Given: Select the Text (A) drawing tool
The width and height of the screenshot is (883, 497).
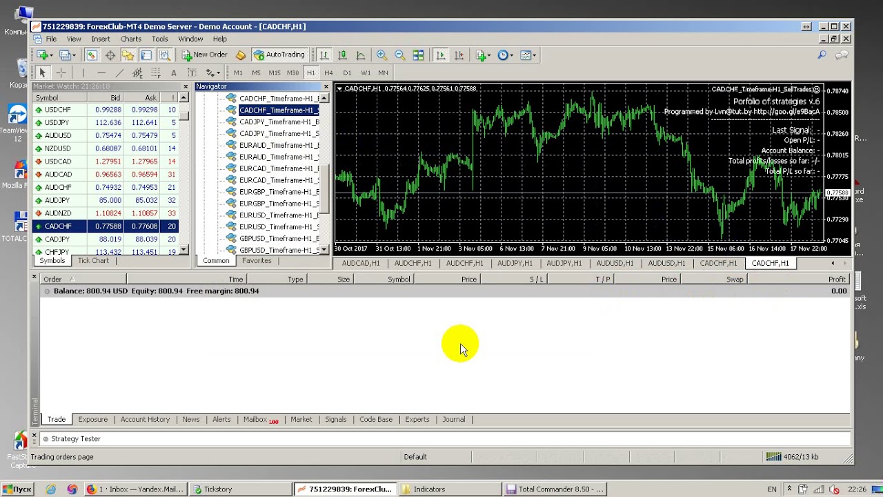Looking at the screenshot, I should click(x=173, y=72).
